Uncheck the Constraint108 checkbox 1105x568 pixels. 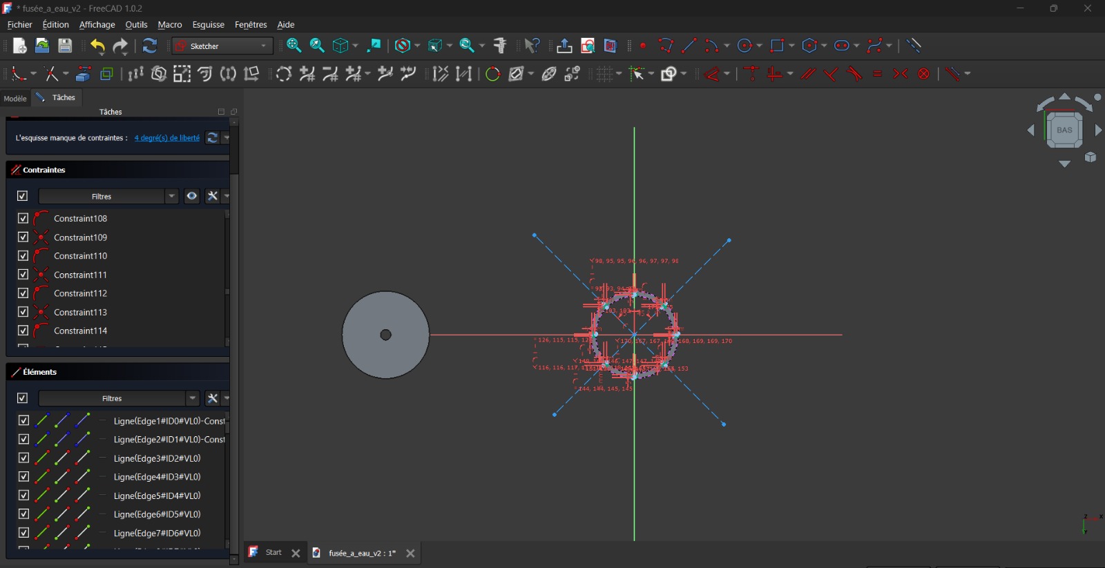coord(23,218)
